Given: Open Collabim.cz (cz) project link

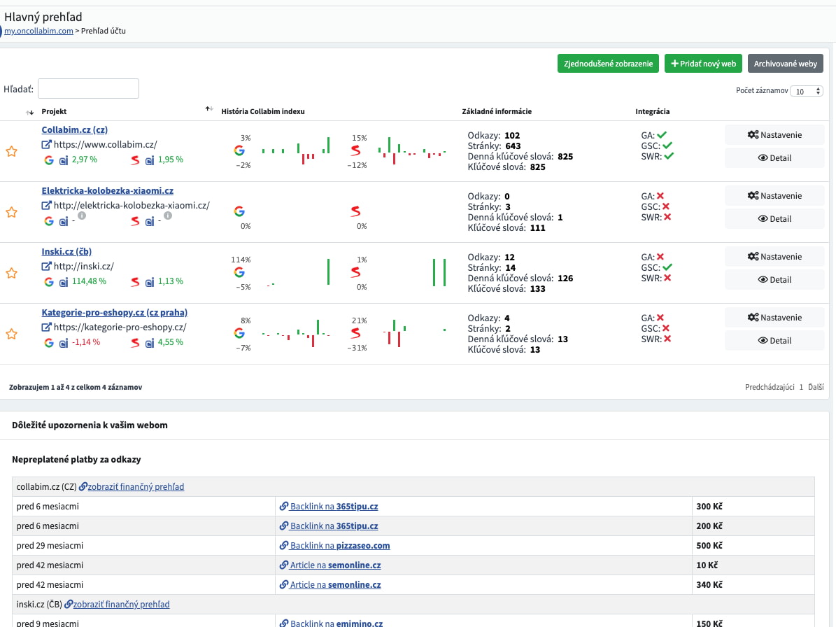Looking at the screenshot, I should (x=75, y=129).
